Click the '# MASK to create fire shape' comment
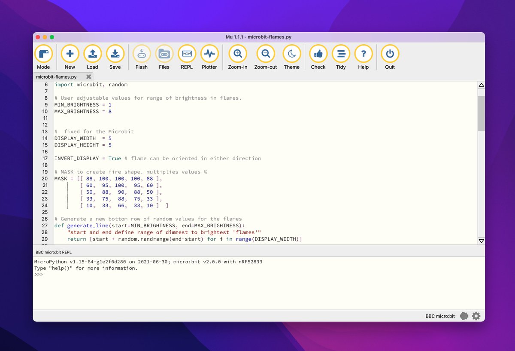 pyautogui.click(x=131, y=172)
